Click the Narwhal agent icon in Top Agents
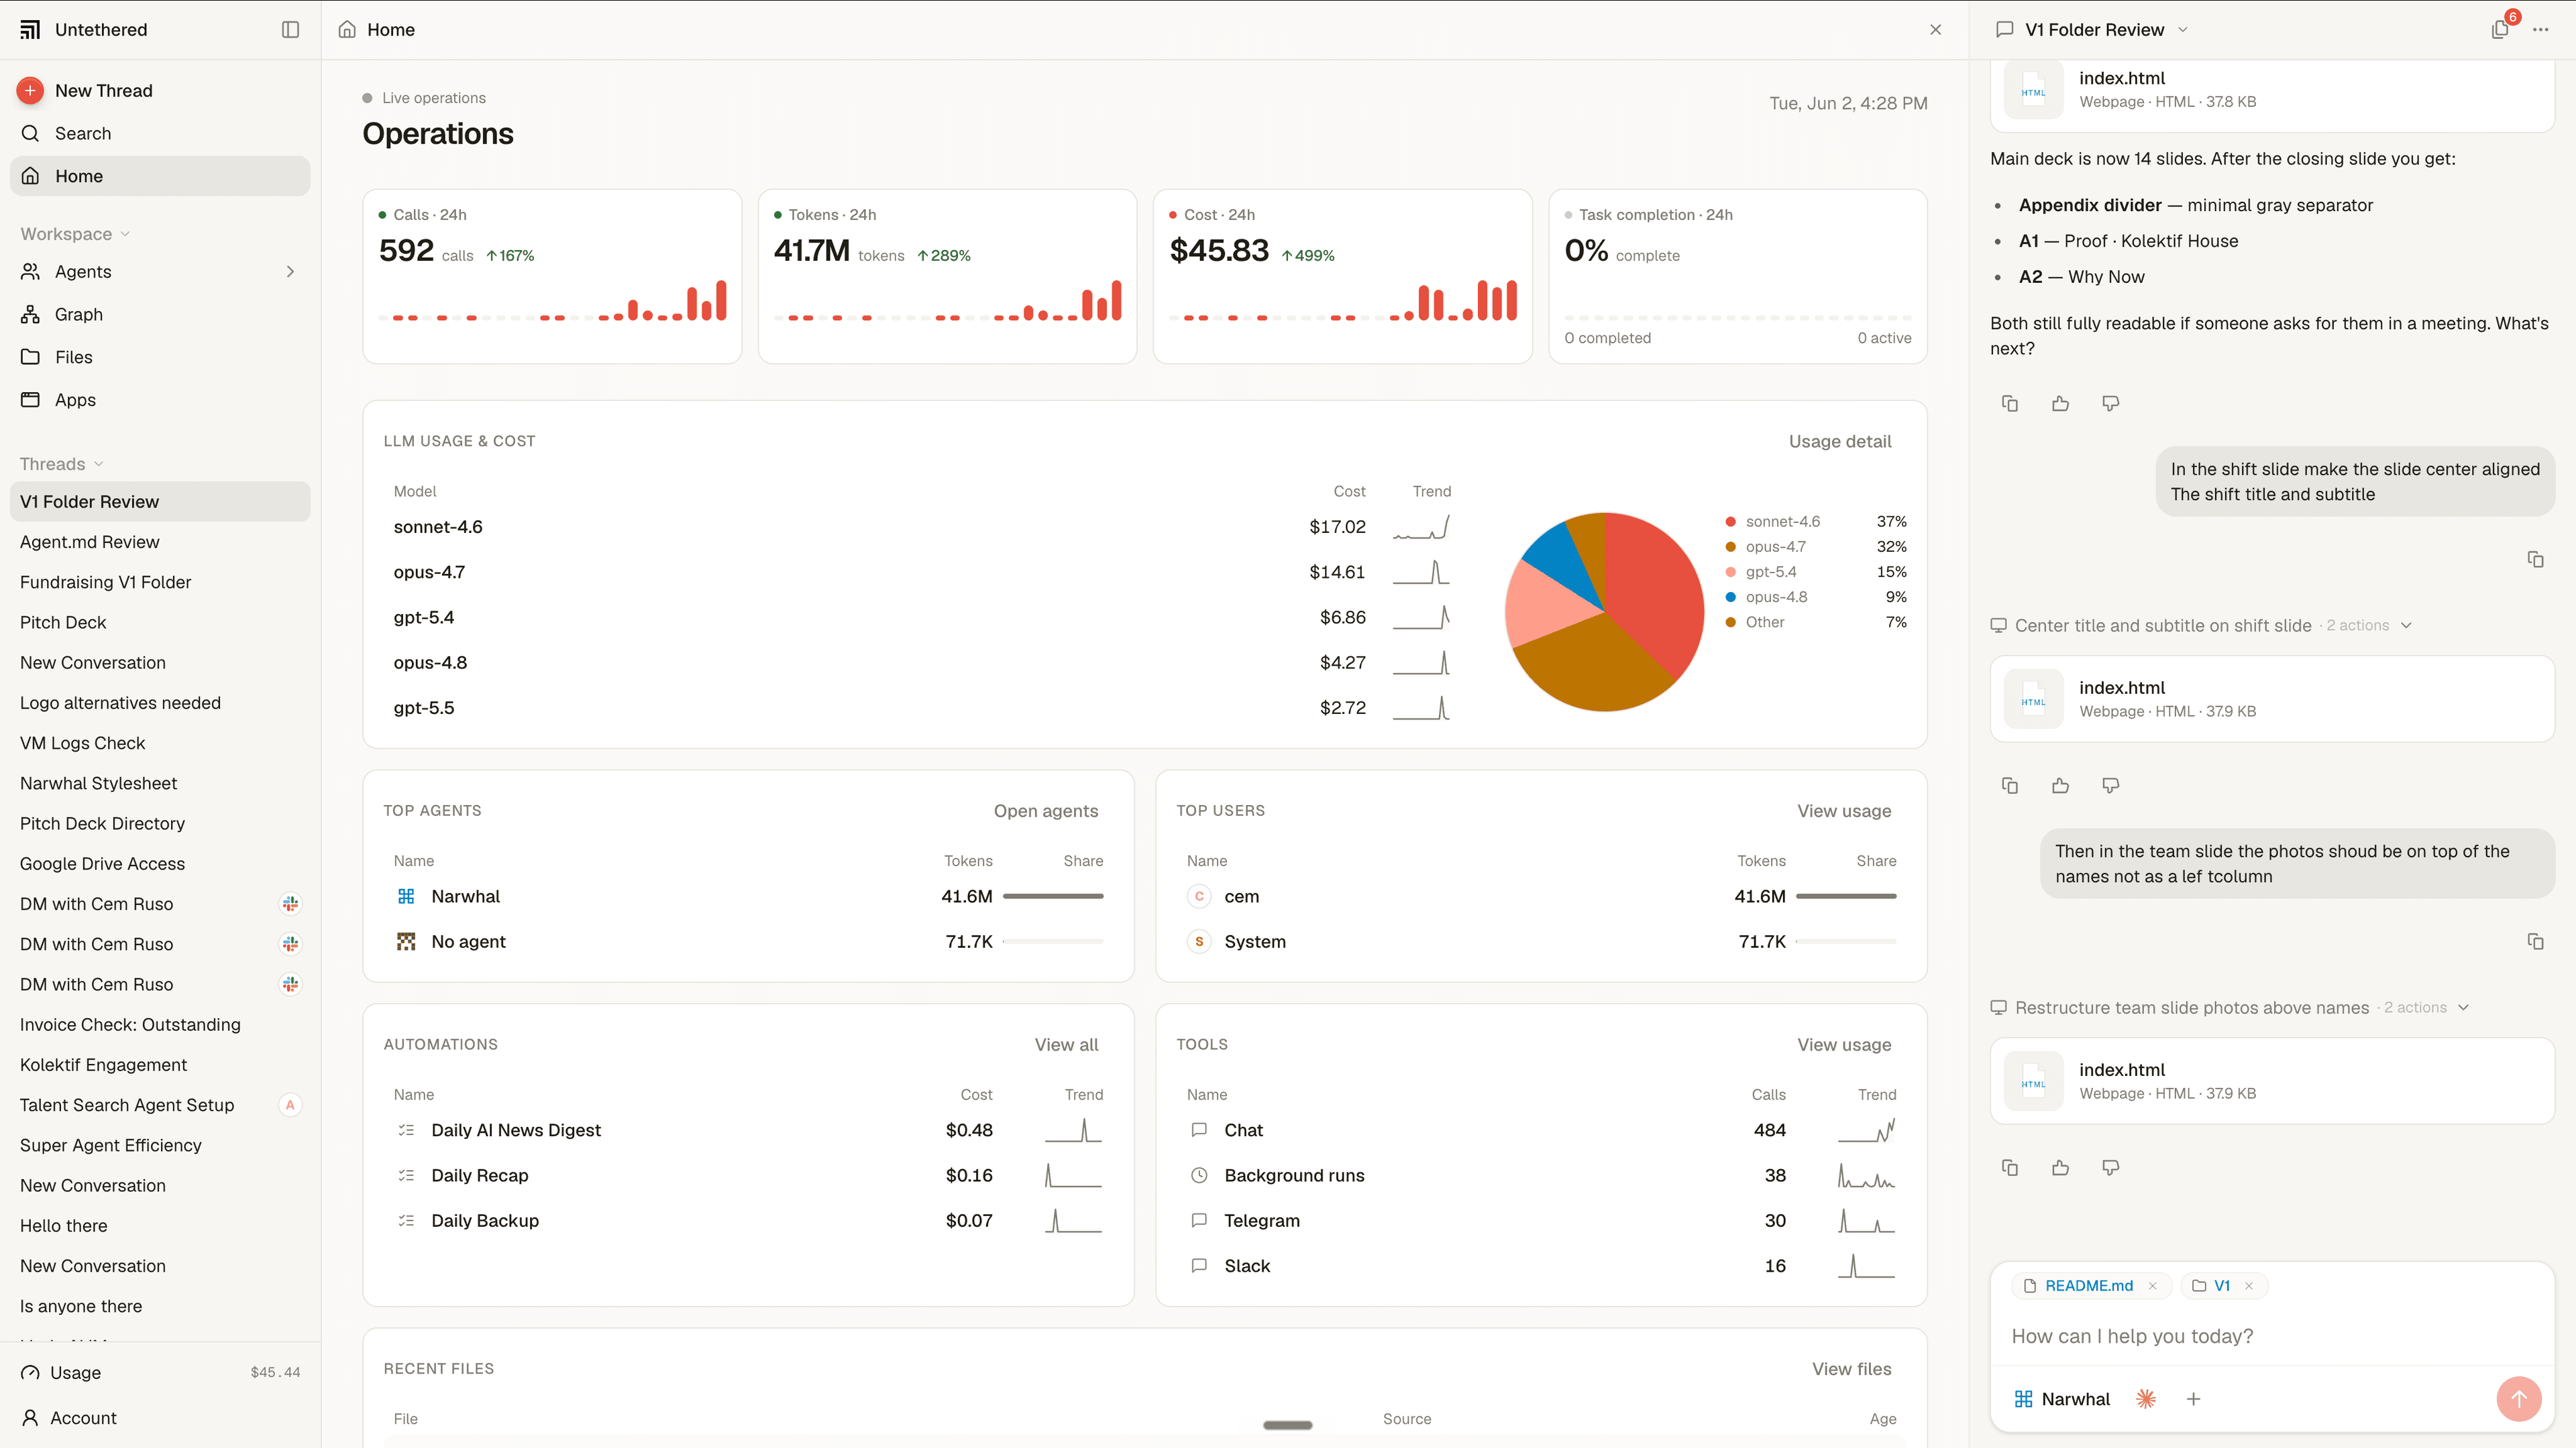The height and width of the screenshot is (1448, 2576). pos(406,898)
